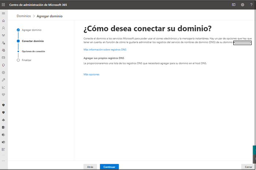Open the Billing card icon
The image size is (256, 170).
[3, 58]
